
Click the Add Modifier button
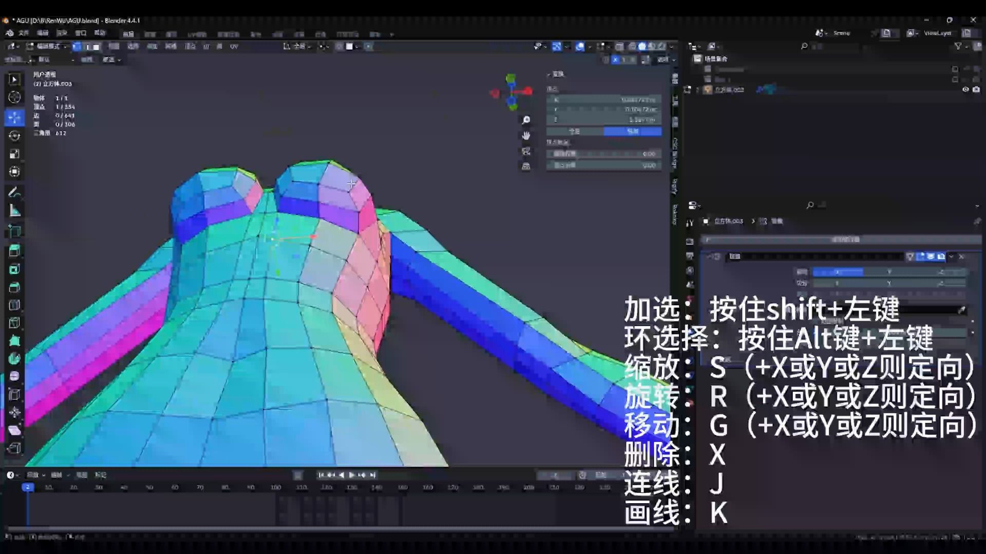[x=844, y=240]
